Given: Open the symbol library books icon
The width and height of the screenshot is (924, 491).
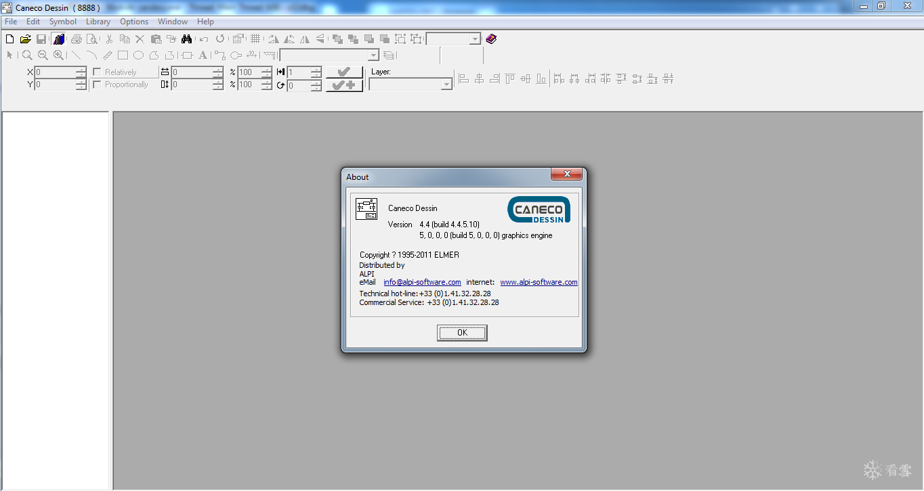Looking at the screenshot, I should click(59, 39).
